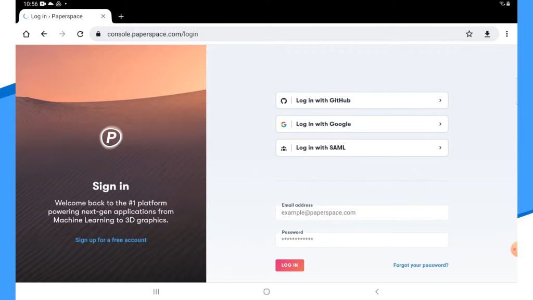This screenshot has width=533, height=300.
Task: Click the chevron on the Google login row
Action: tap(440, 124)
